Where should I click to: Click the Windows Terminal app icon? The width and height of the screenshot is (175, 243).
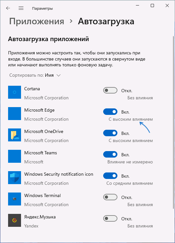[15, 199]
